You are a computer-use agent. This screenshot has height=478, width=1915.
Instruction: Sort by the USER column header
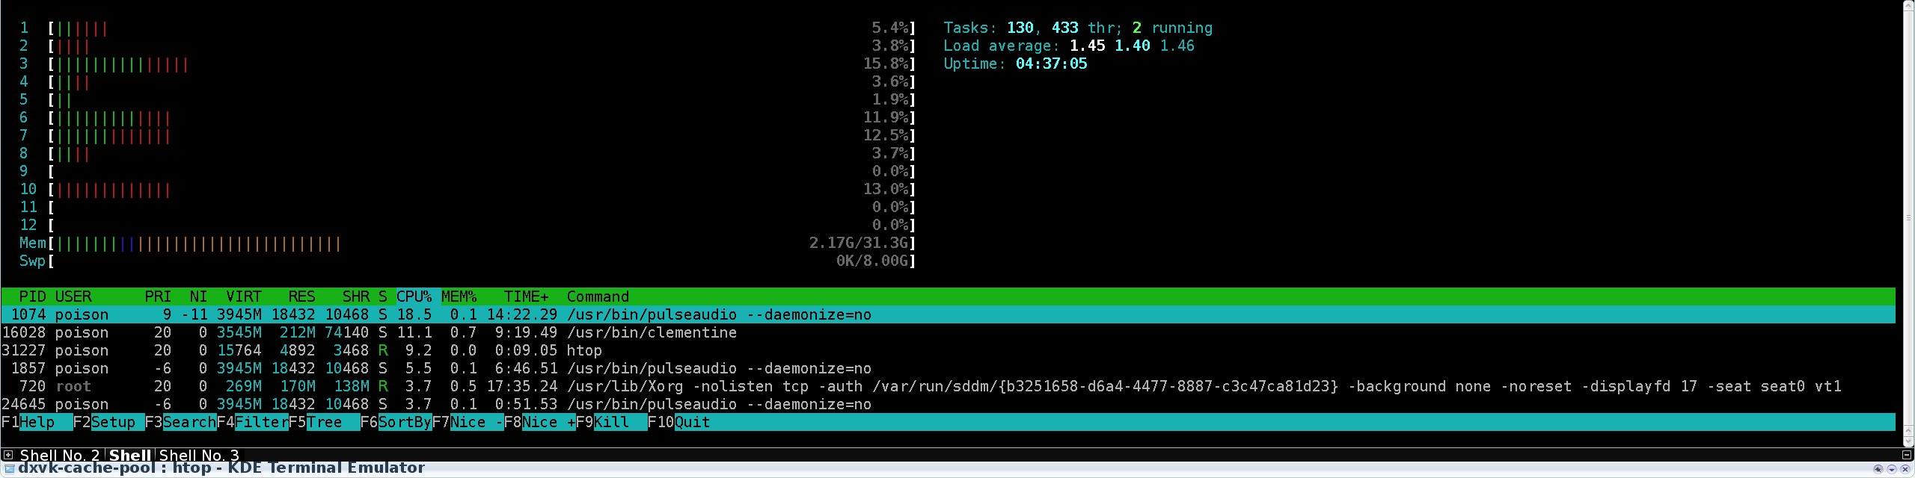point(73,297)
